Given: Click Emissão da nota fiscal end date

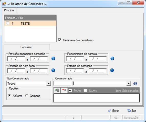Looking at the screenshot, I should [39, 71].
